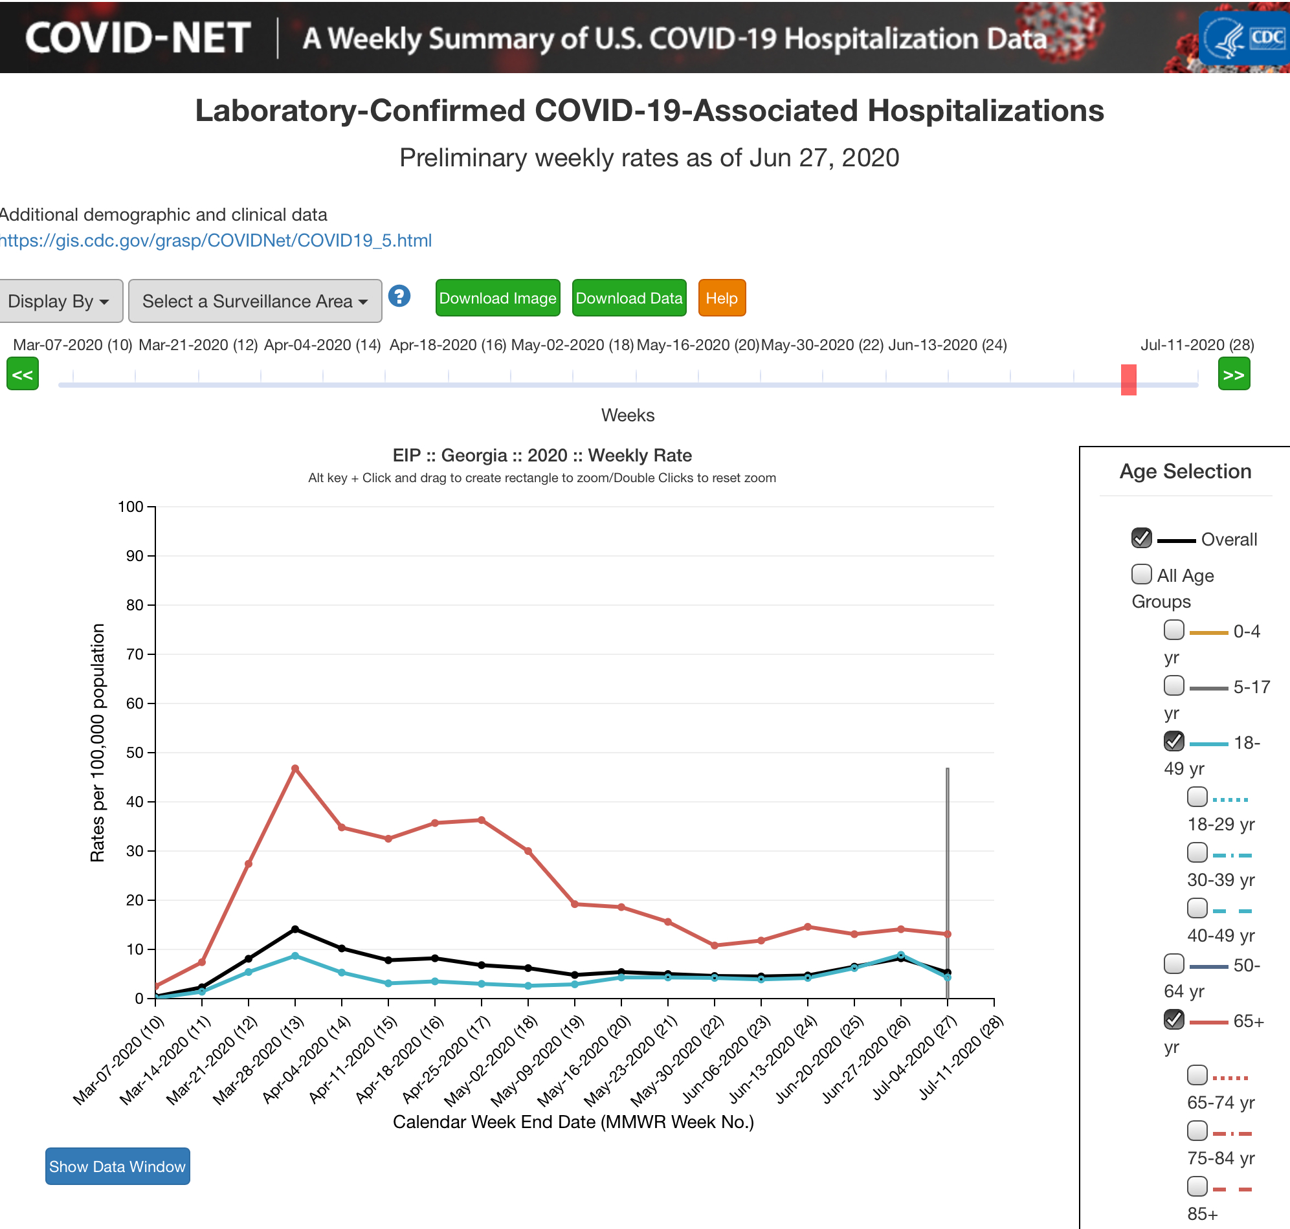Click the 18-49 data point at Jun-27-2020 (26)
Image resolution: width=1290 pixels, height=1229 pixels.
coord(901,955)
